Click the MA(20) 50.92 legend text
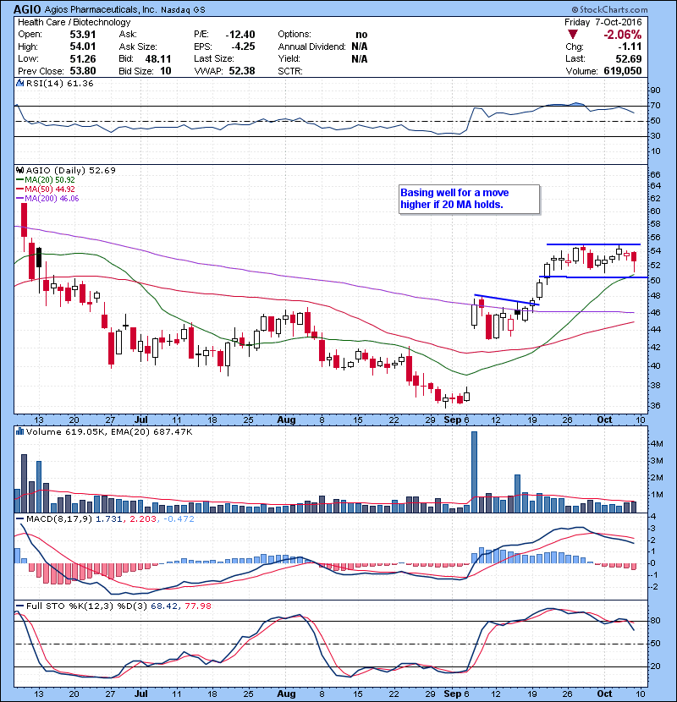 (50, 180)
